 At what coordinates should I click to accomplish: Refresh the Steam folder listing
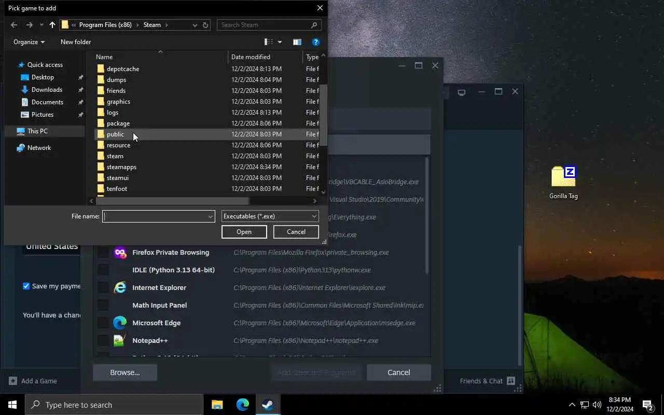pos(205,25)
